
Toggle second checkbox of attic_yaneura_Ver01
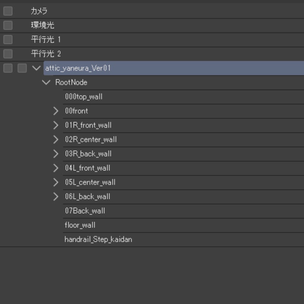(22, 68)
